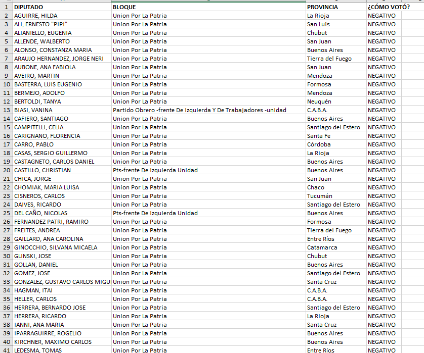This screenshot has height=353, width=424.
Task: Select cell CASAS, SERGIO GUILLERMO
Action: tap(62, 153)
